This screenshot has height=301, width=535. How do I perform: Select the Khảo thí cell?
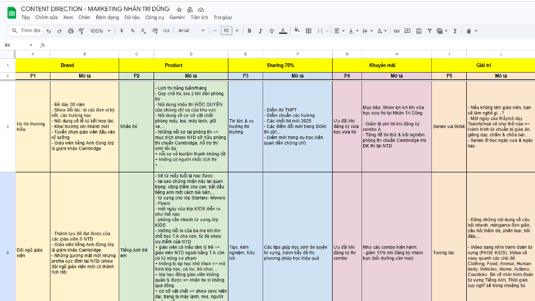[136, 126]
